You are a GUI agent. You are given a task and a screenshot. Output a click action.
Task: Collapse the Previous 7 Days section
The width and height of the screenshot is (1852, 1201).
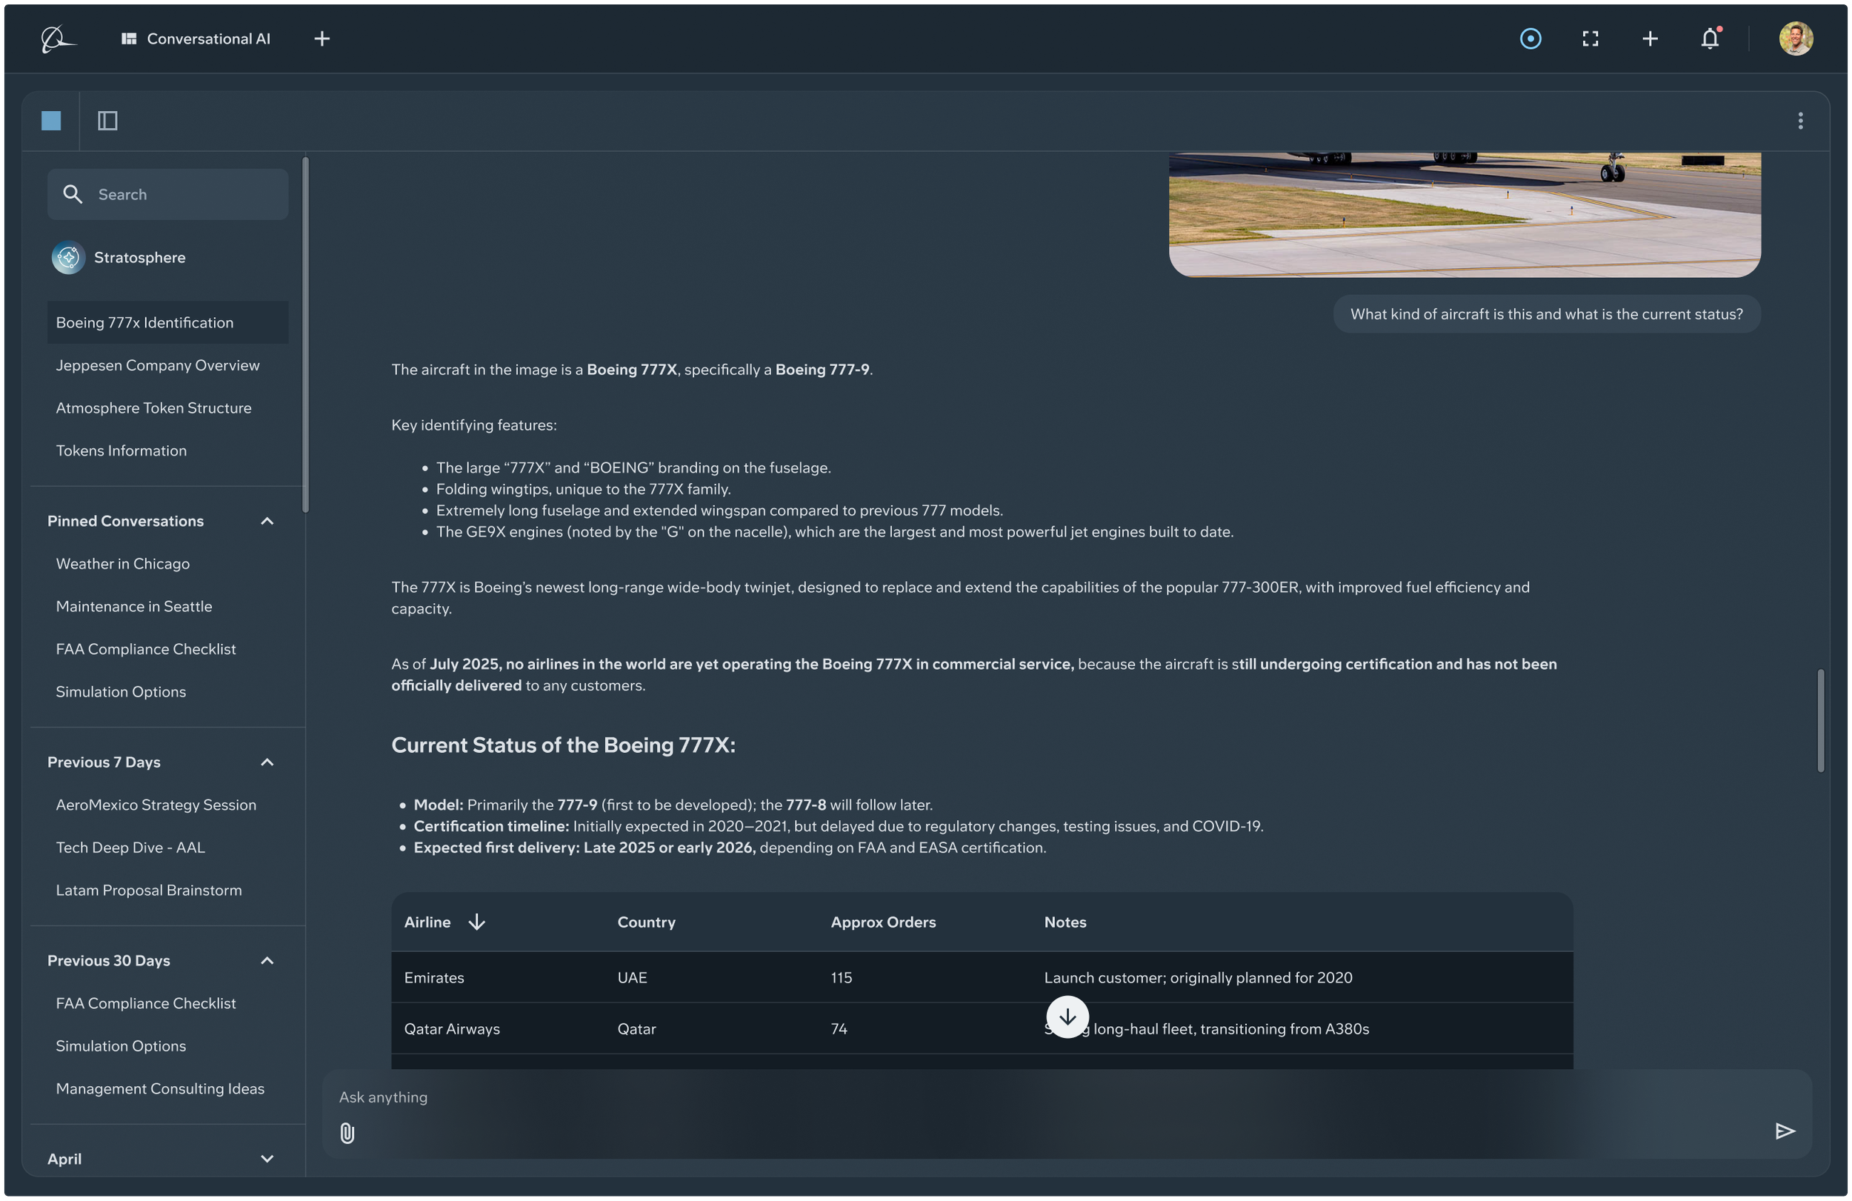267,763
